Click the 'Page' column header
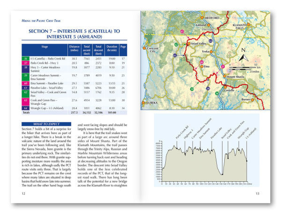This screenshot has height=214, width=281. pos(123,50)
